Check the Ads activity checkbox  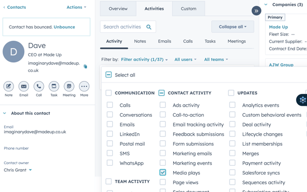tap(163, 105)
